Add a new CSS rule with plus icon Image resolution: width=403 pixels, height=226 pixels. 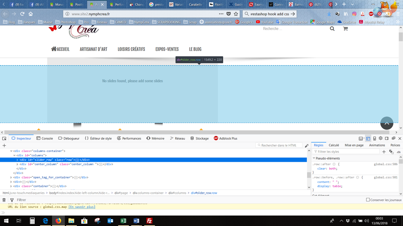pyautogui.click(x=384, y=152)
